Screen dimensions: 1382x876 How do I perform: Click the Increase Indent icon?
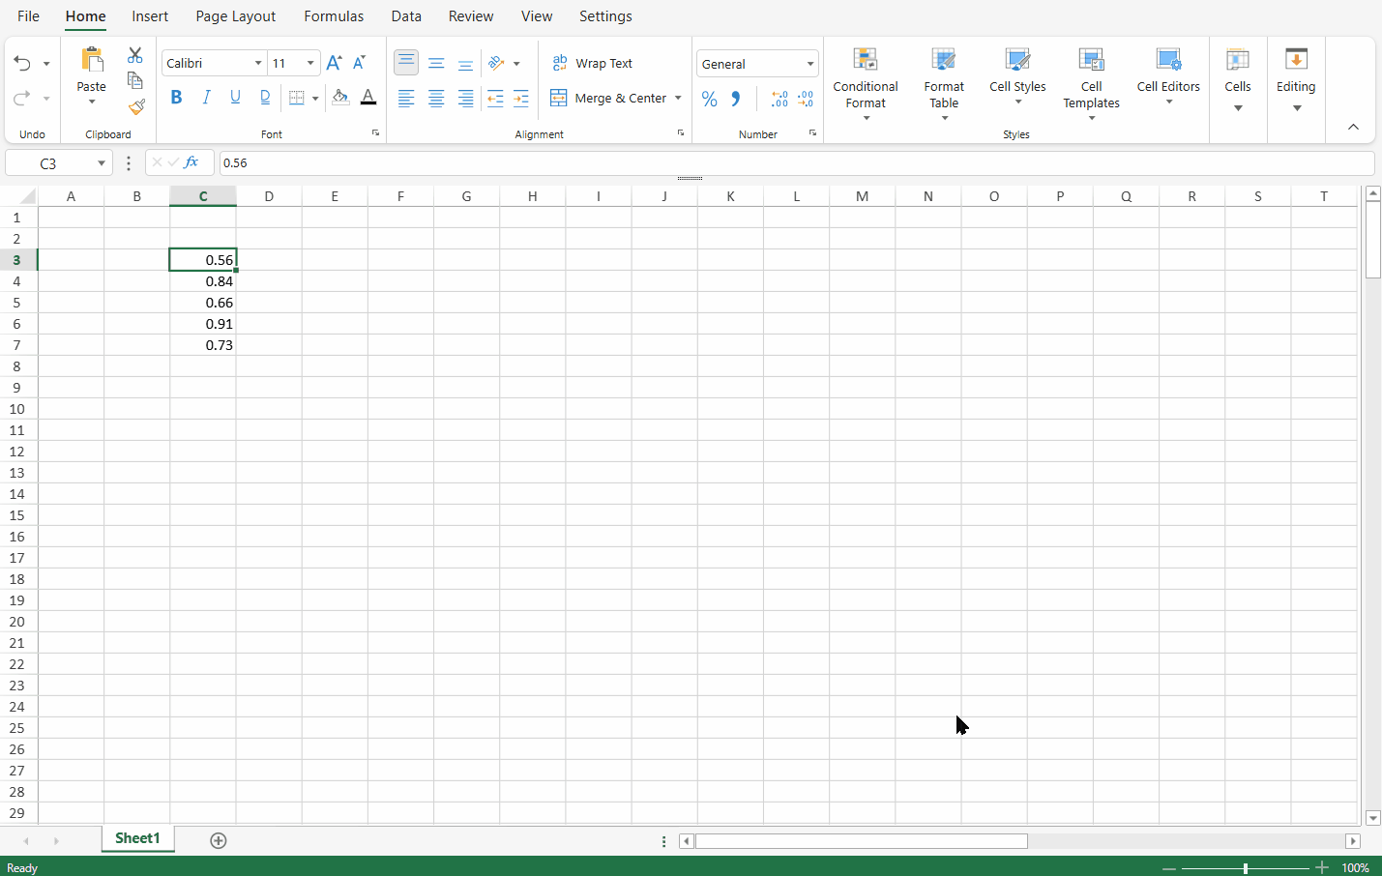(521, 98)
